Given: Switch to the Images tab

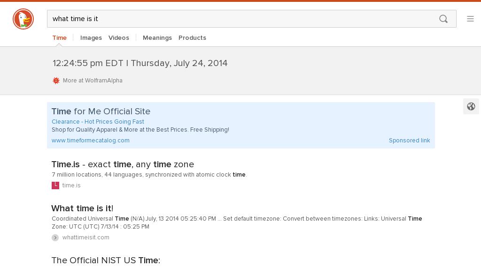Looking at the screenshot, I should (91, 37).
